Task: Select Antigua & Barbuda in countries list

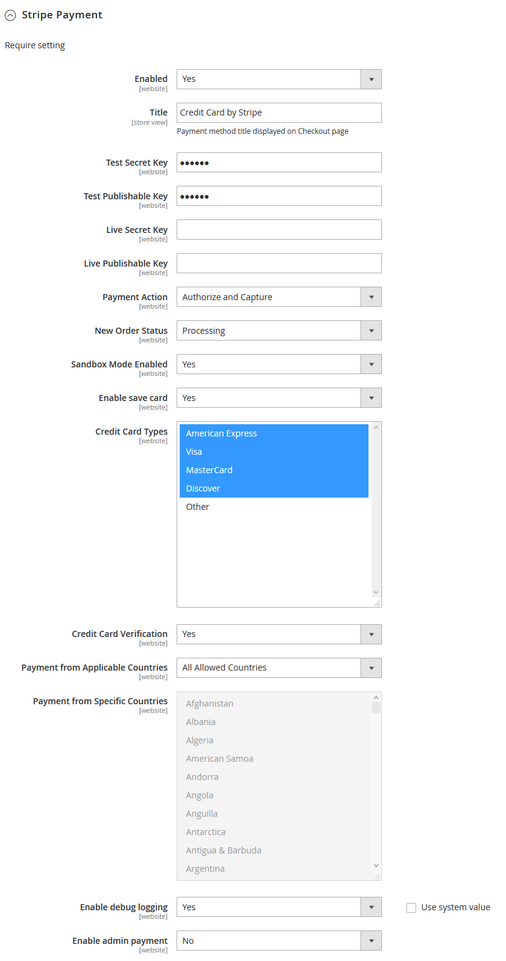Action: click(274, 850)
